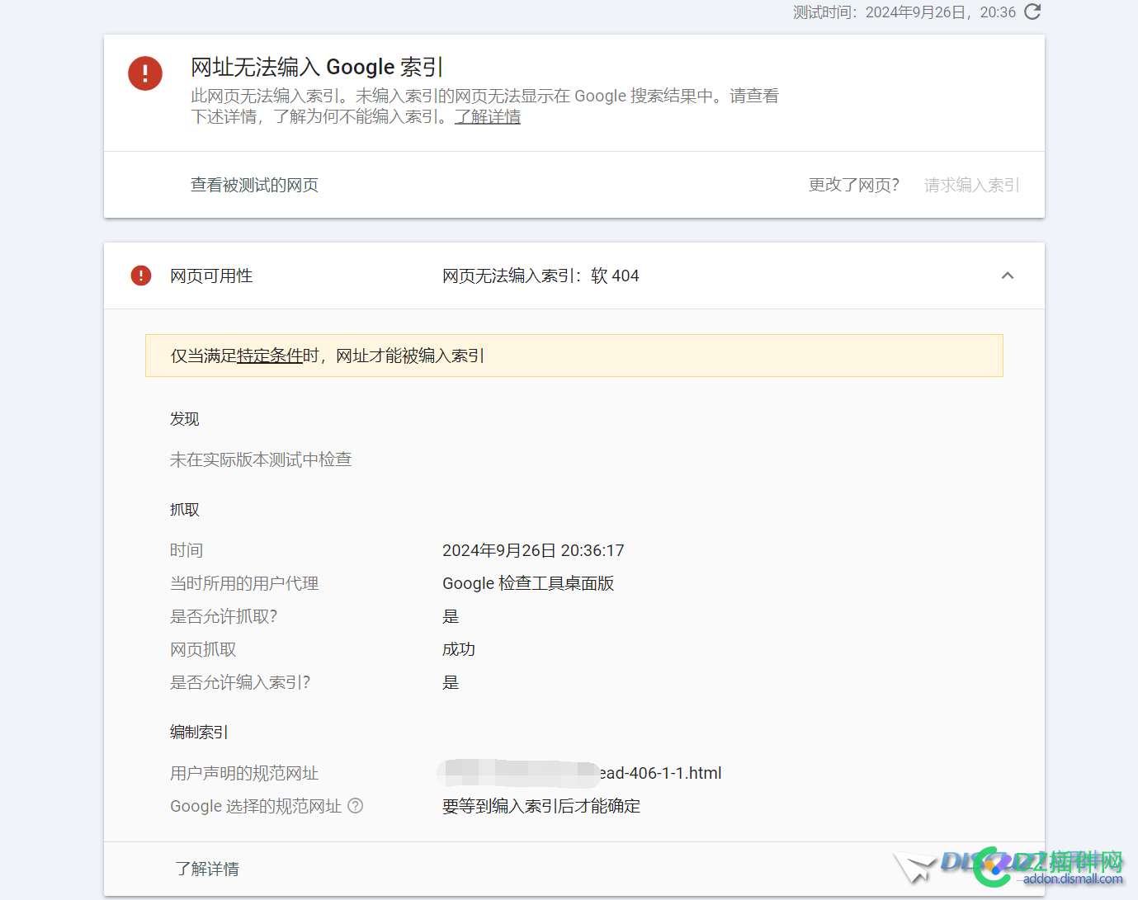Click the value Google 检查工具桌面版
The image size is (1138, 900).
[x=528, y=583]
